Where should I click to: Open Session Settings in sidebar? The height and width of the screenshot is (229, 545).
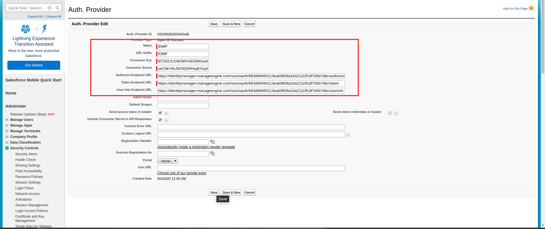[28, 182]
